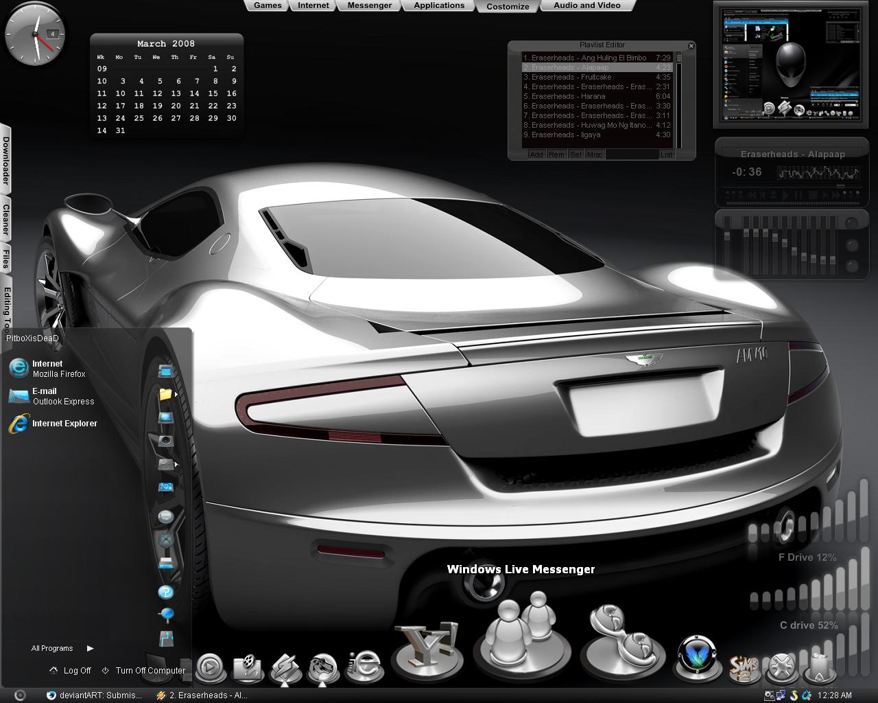Switch to the Applications tab
The width and height of the screenshot is (878, 703).
point(439,5)
